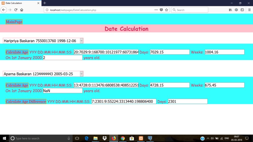Image resolution: width=253 pixels, height=142 pixels.
Task: Click Calculate Age for Haripriya
Action: pos(17,52)
